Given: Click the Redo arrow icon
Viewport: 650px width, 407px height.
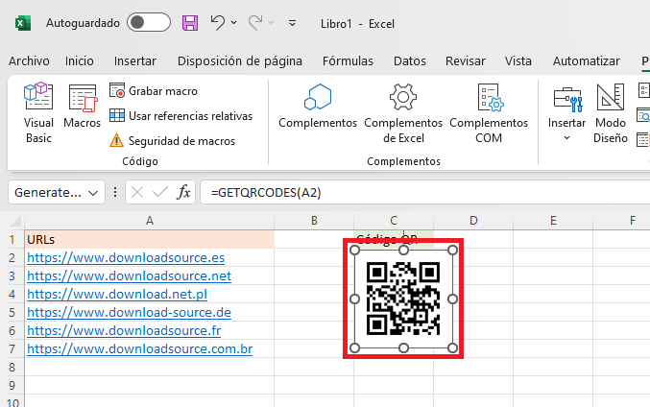Looking at the screenshot, I should 255,22.
